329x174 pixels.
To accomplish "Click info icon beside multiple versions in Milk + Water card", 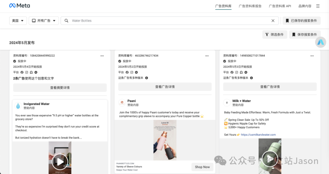I will pos(251,78).
